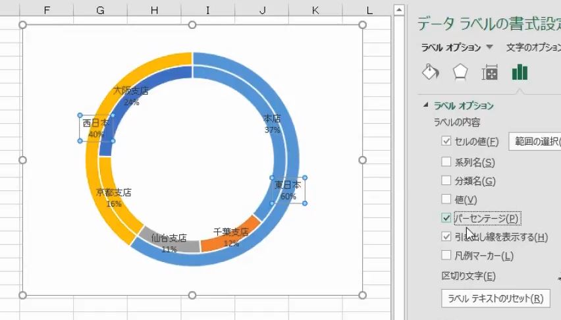Select column header K
Viewport: 561px width, 320px height.
(x=315, y=10)
